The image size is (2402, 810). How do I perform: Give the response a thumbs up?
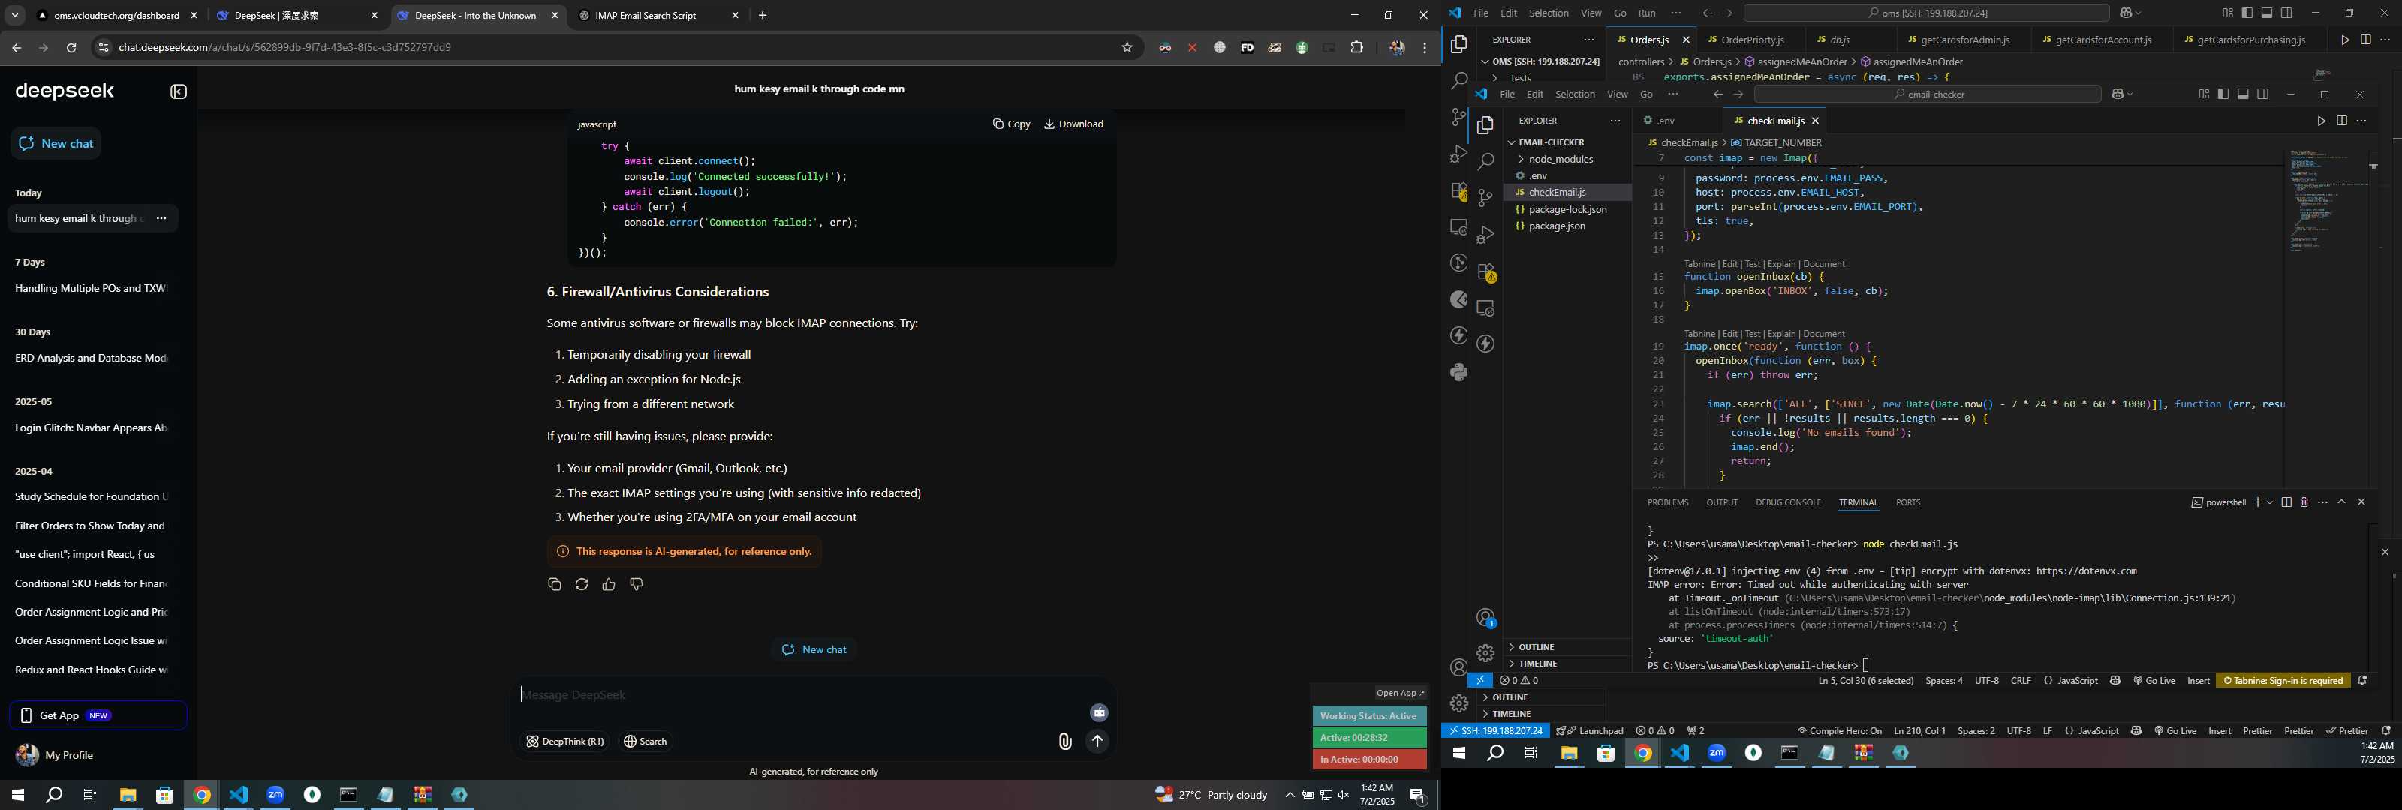coord(609,584)
